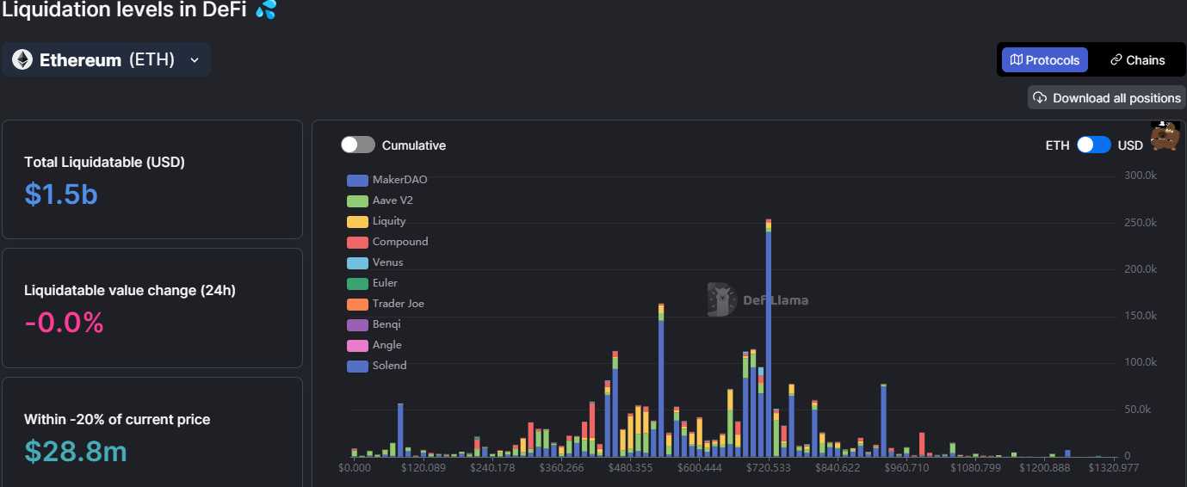
Task: Click the blue bar near $960.710 left side
Action: (884, 420)
